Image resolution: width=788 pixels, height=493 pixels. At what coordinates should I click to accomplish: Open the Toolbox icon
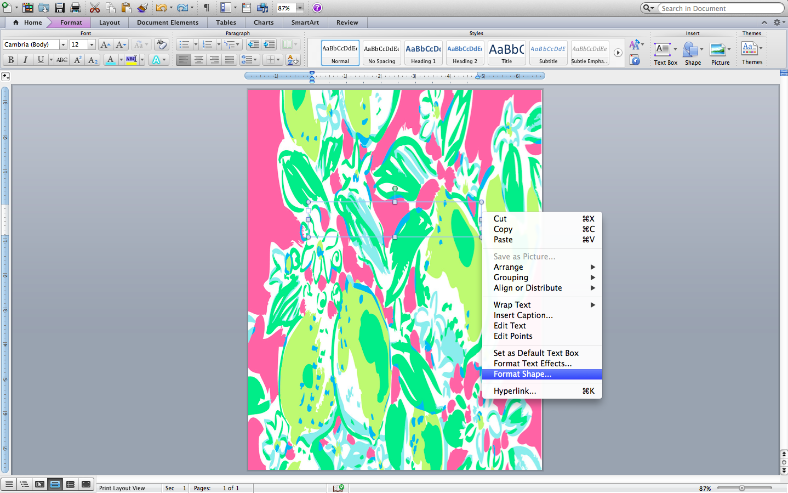pos(247,8)
